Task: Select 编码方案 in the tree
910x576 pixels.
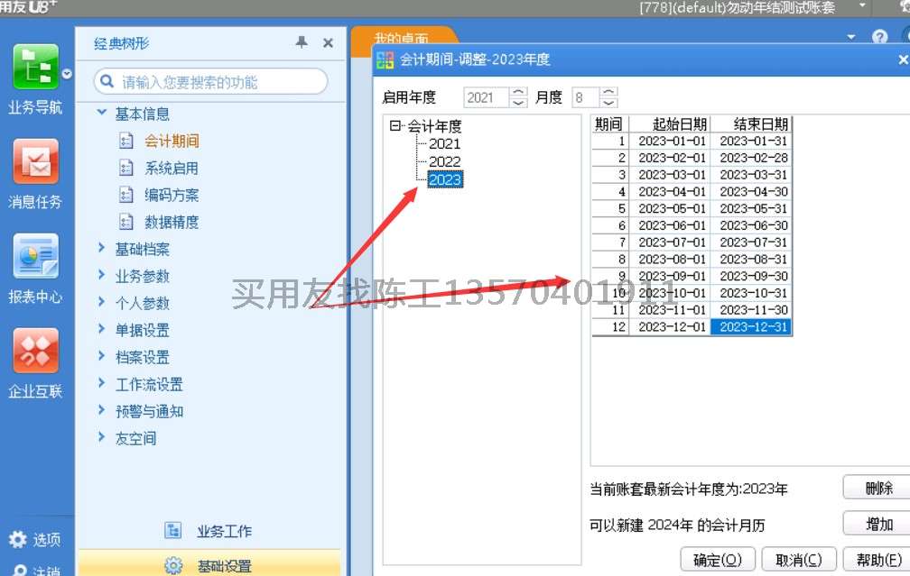Action: [172, 196]
